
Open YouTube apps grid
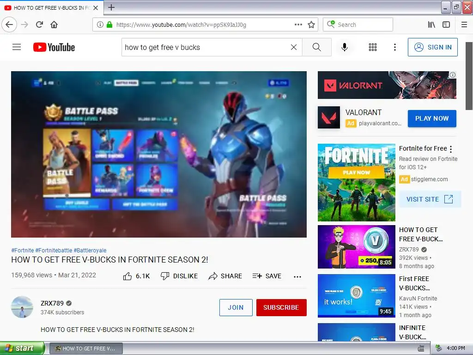(373, 47)
